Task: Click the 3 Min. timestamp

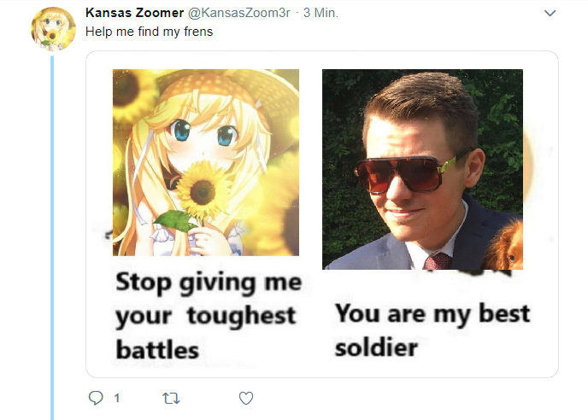Action: click(320, 13)
